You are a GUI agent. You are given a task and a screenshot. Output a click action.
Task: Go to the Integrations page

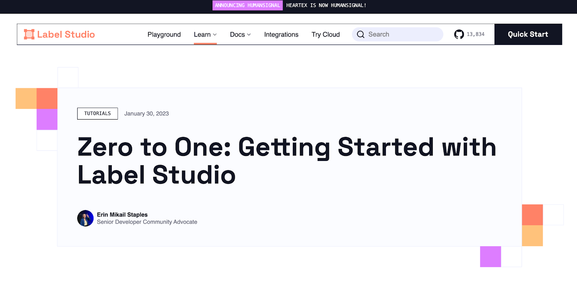point(281,35)
